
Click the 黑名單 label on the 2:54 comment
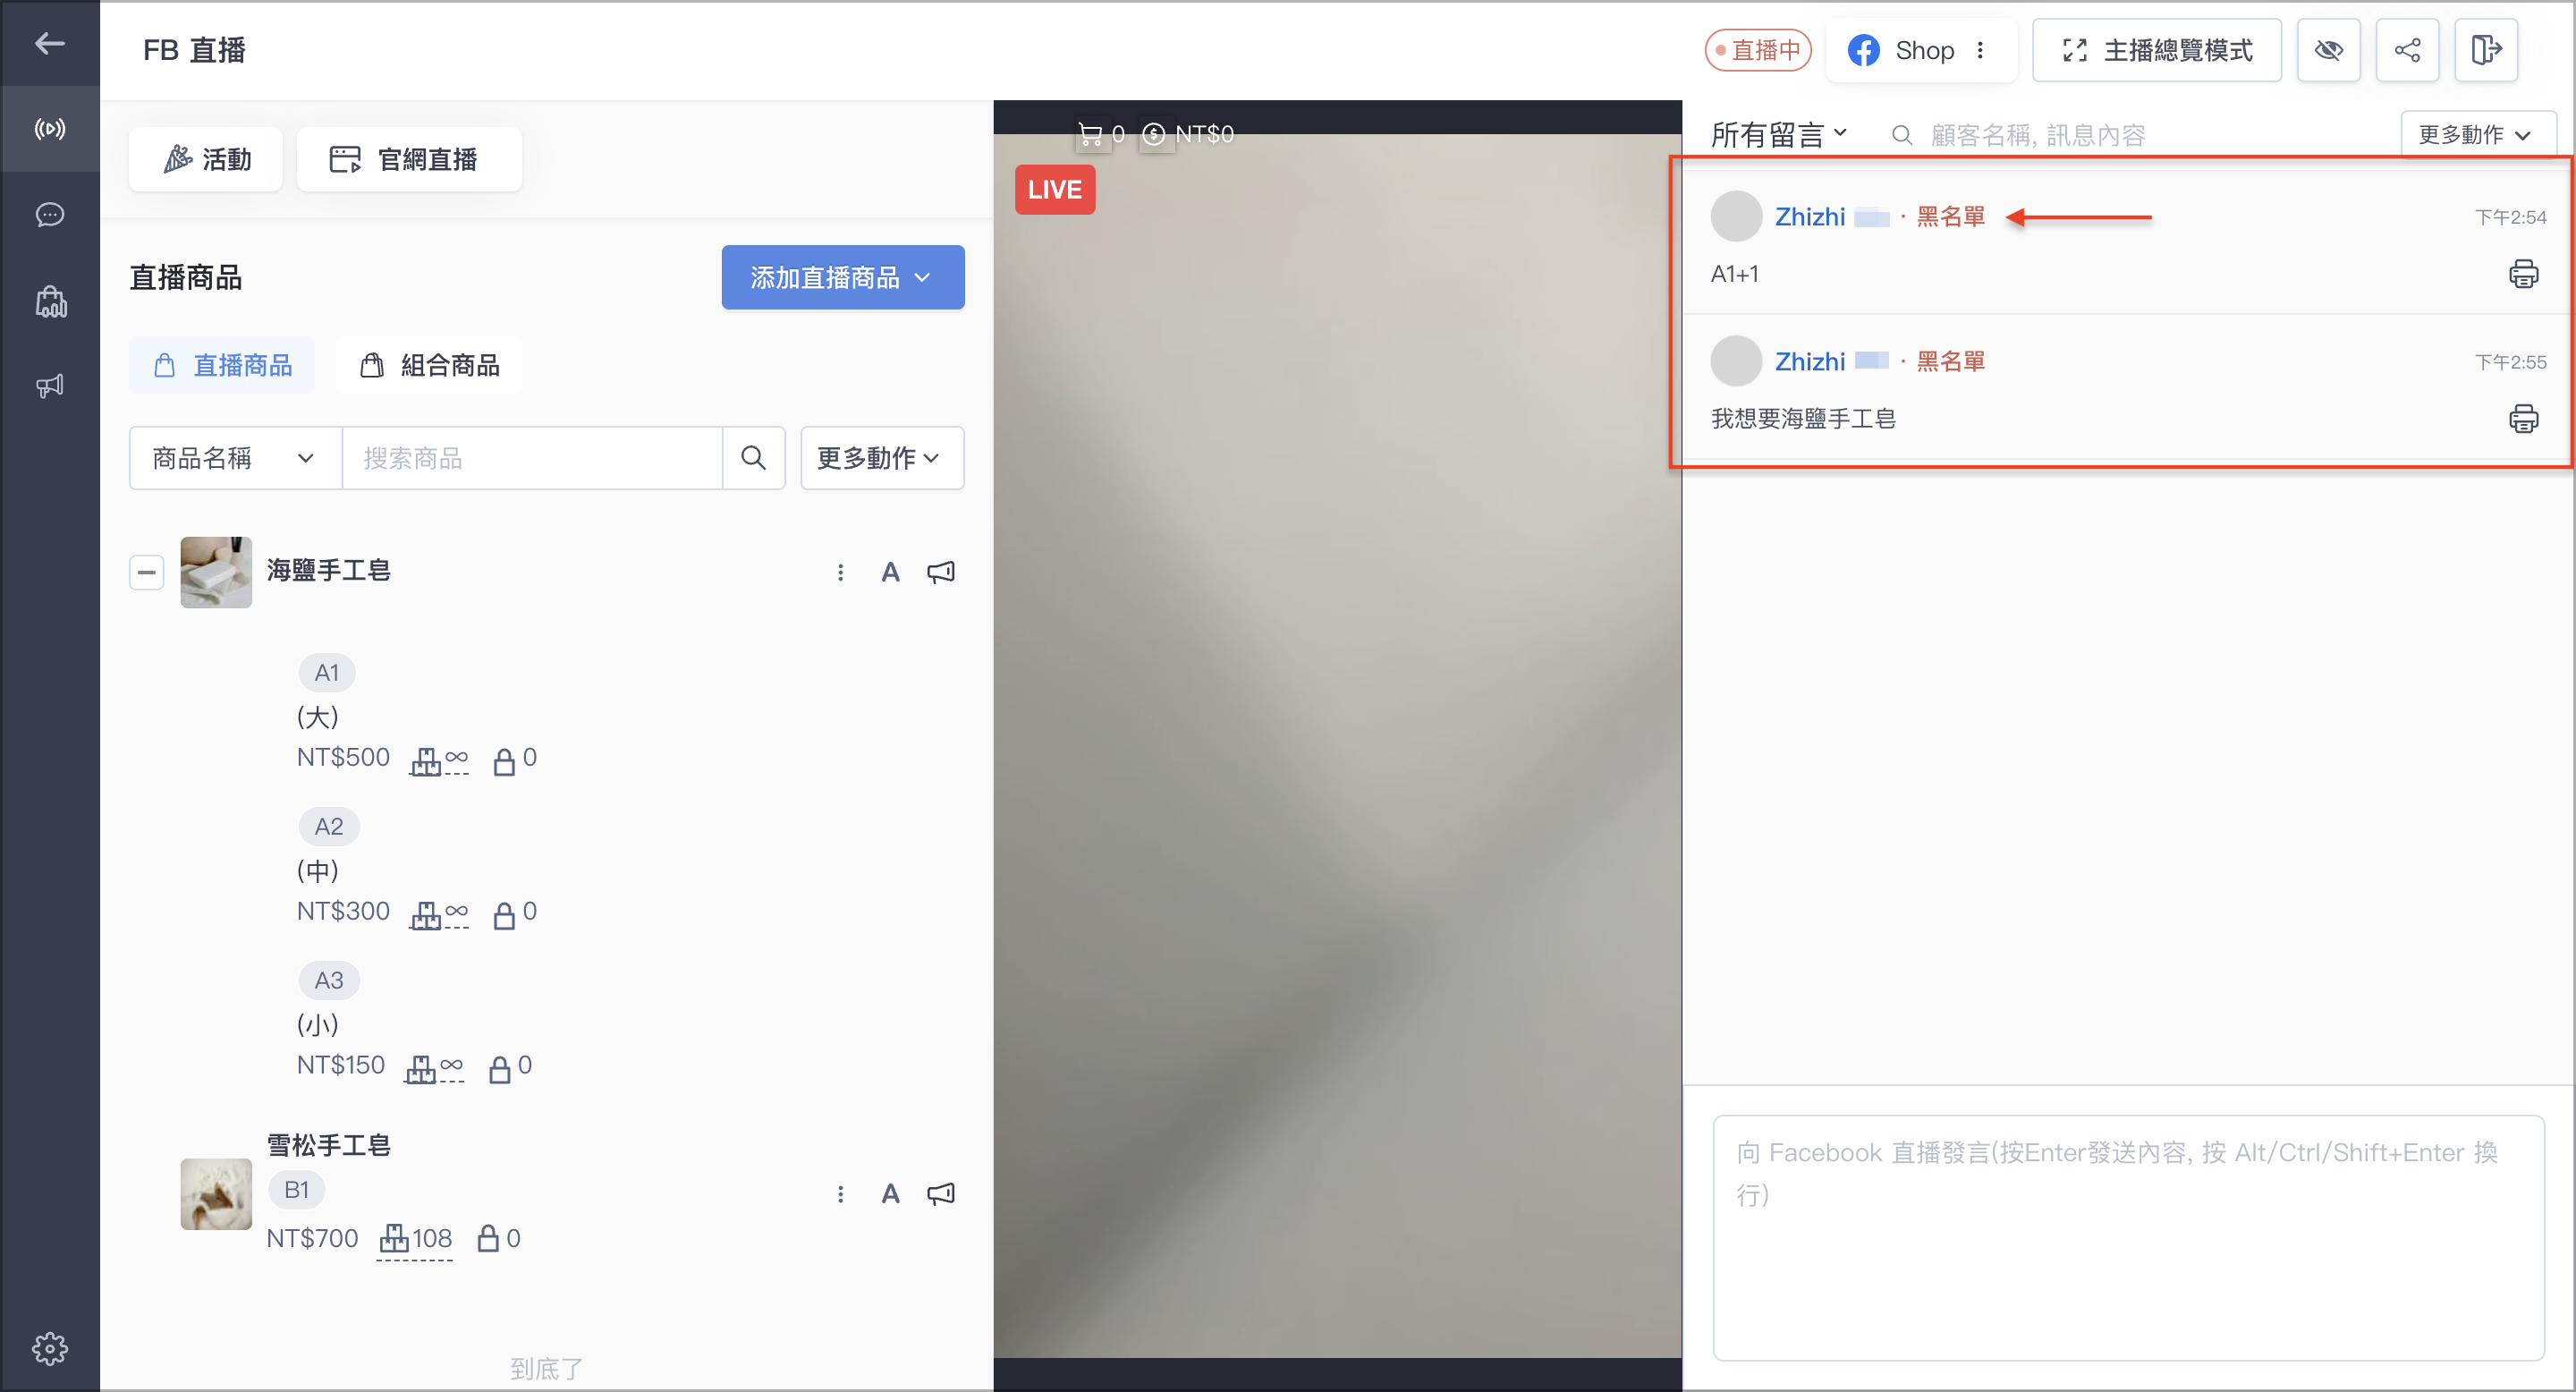(x=1950, y=217)
